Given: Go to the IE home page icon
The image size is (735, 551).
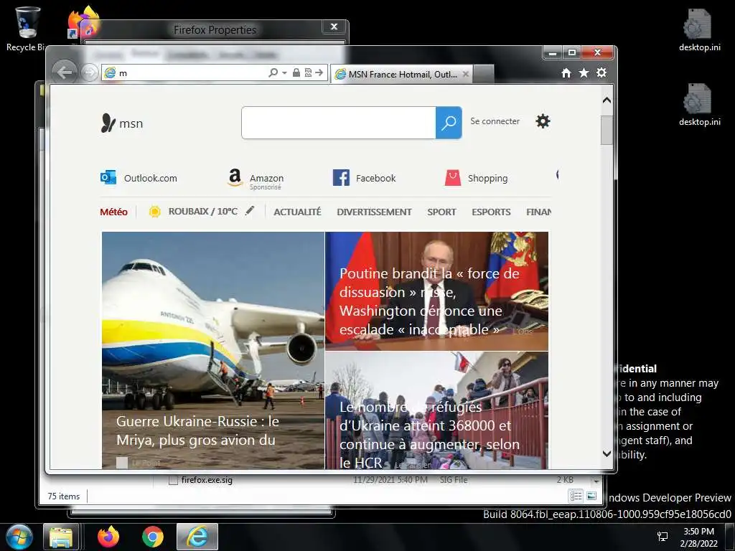Looking at the screenshot, I should click(x=566, y=72).
